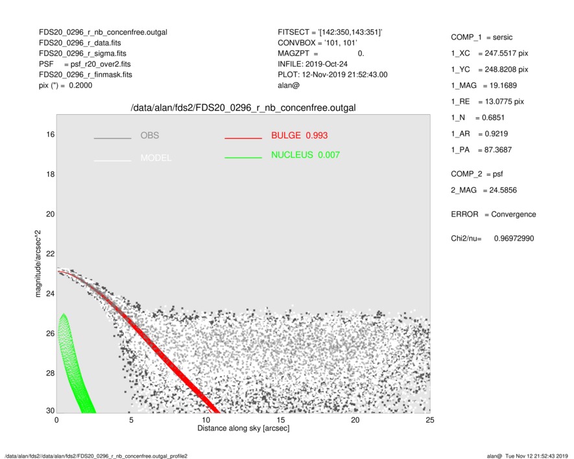574x459 pixels.
Task: Click the MODEL legend label
Action: (156, 158)
